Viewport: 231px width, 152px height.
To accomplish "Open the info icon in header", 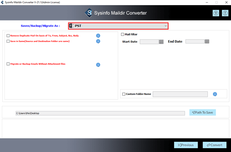I will point(225,13).
